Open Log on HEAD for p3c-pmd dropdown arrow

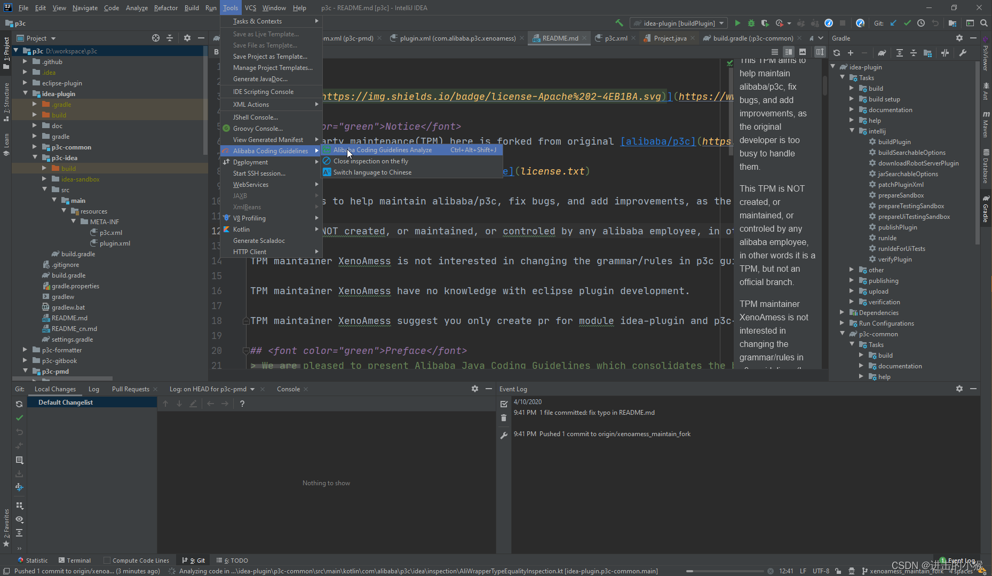tap(252, 389)
